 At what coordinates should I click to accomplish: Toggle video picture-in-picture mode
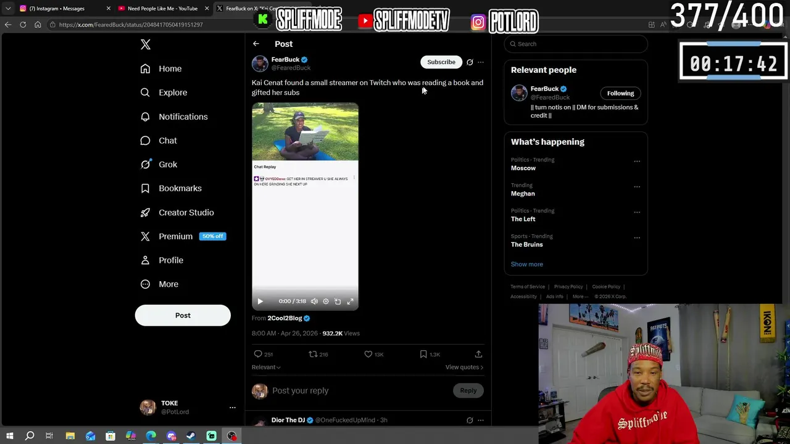click(x=338, y=301)
